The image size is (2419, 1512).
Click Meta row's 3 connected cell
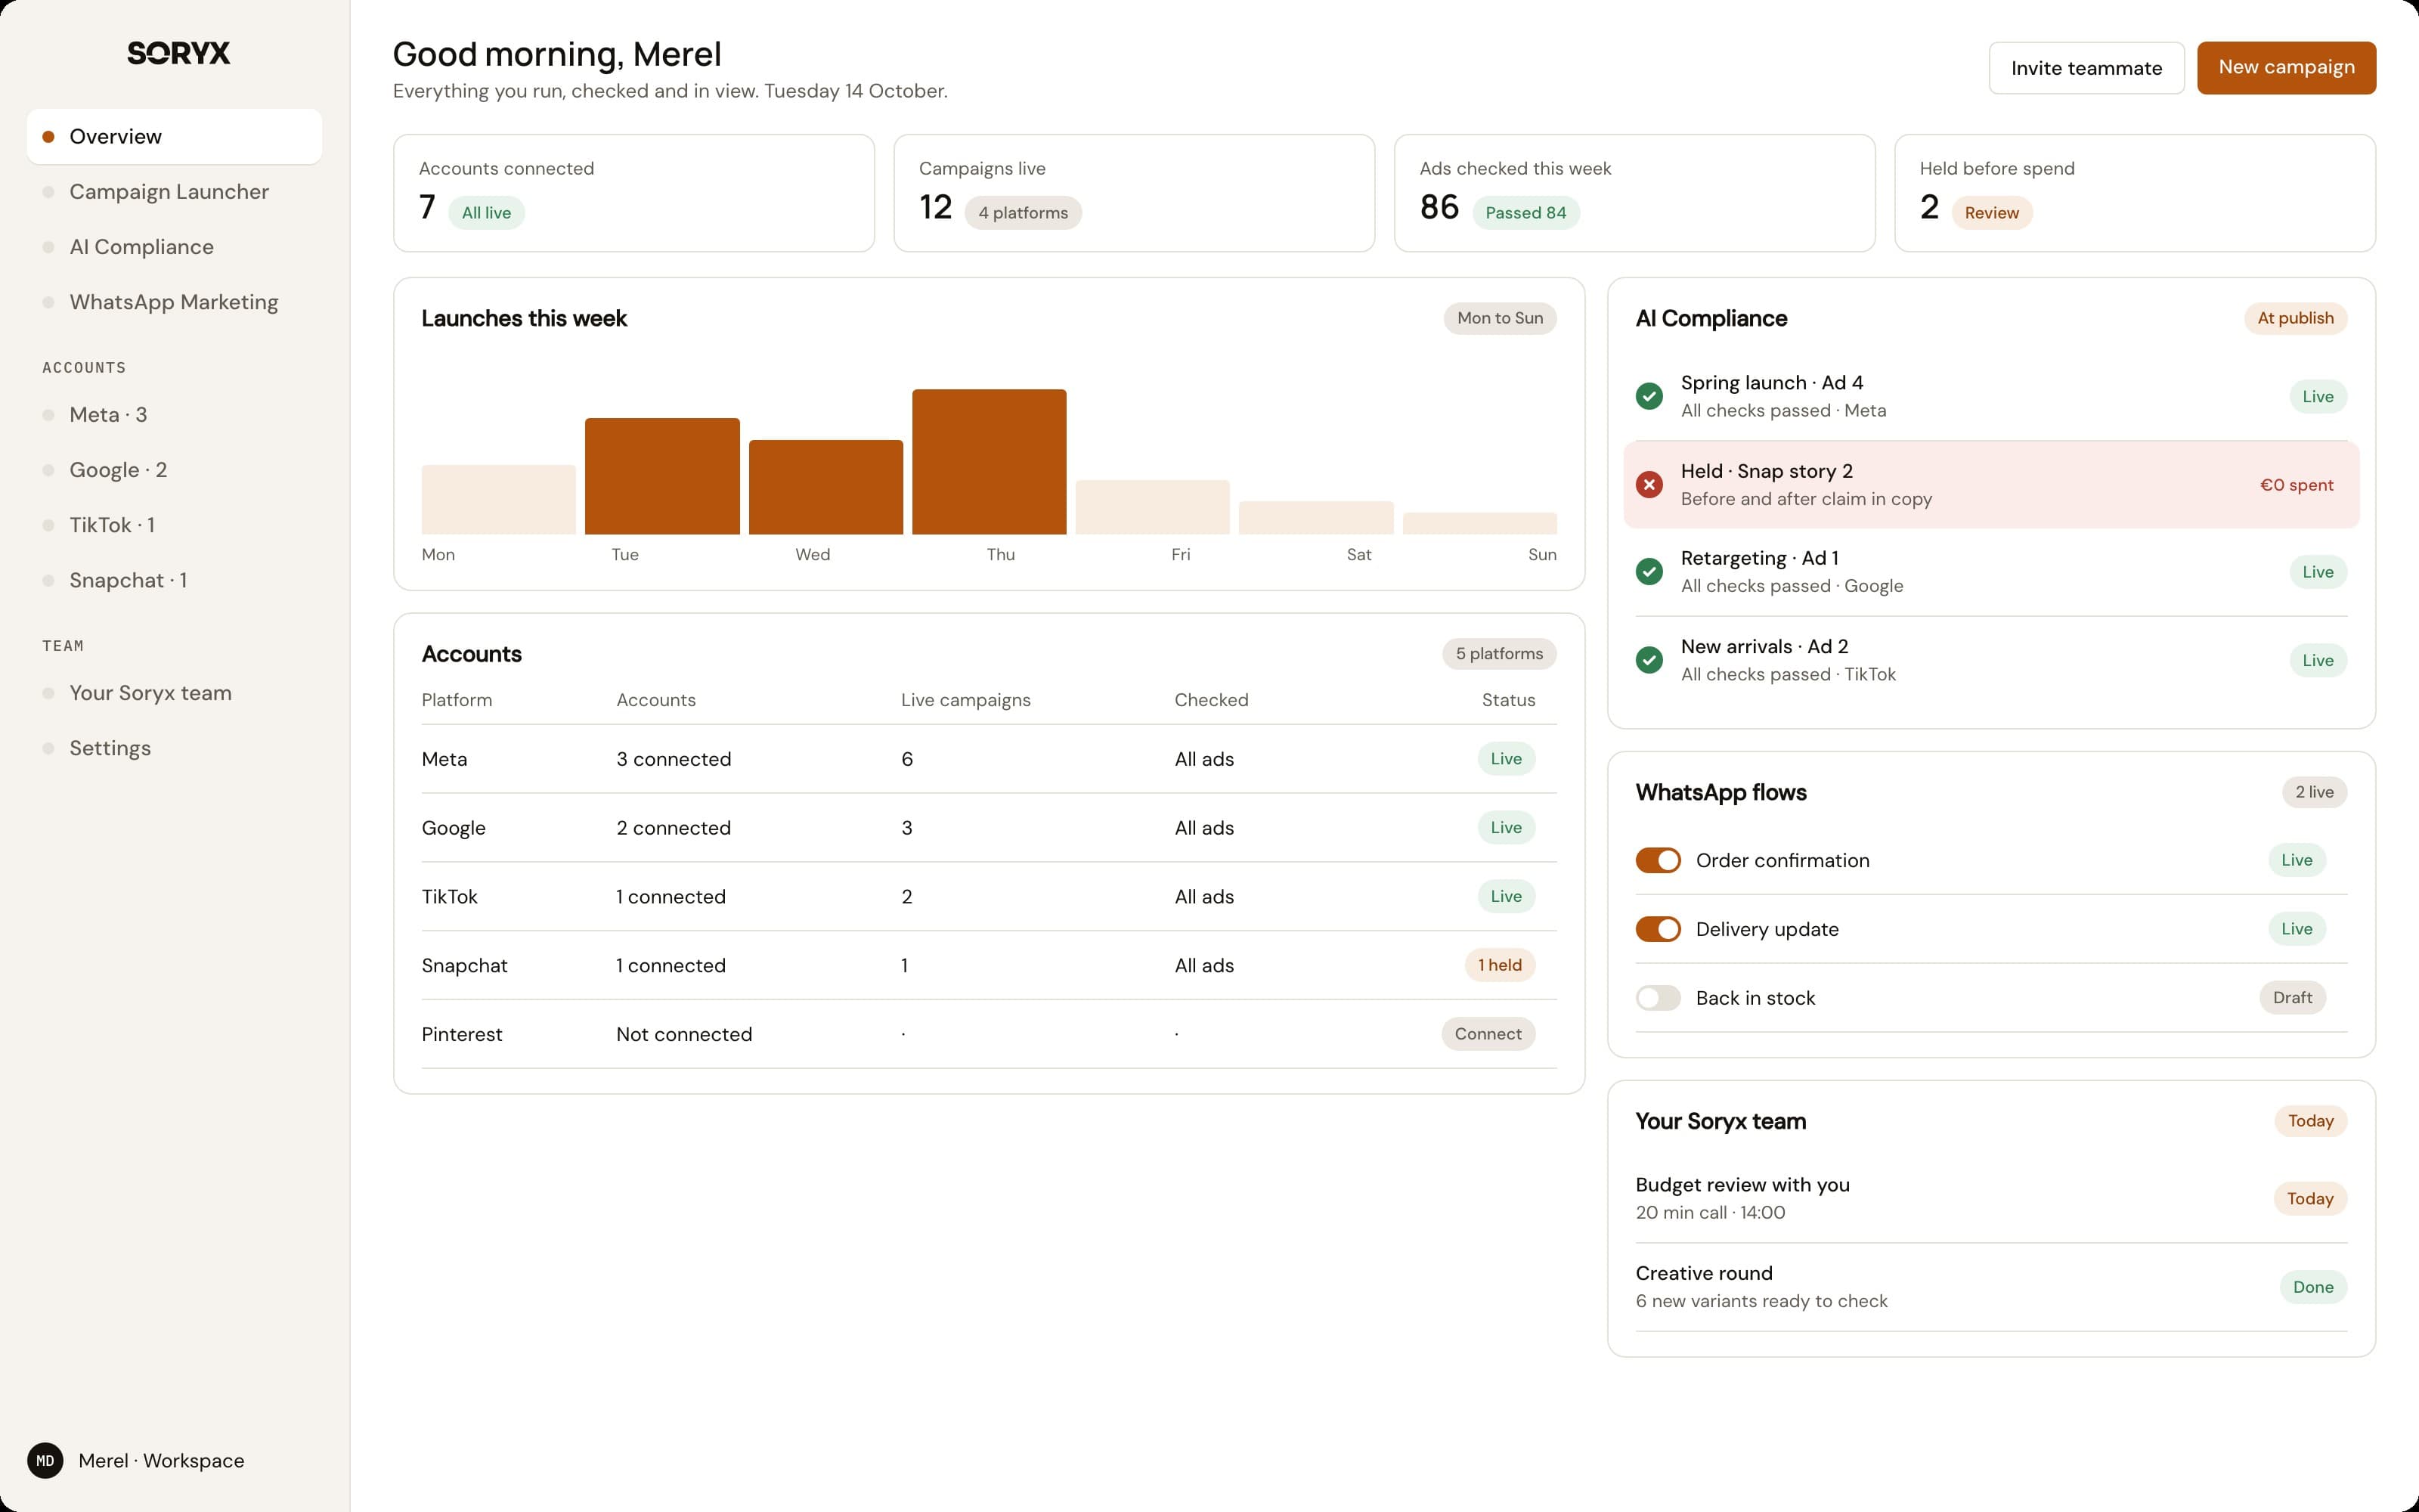click(x=674, y=759)
